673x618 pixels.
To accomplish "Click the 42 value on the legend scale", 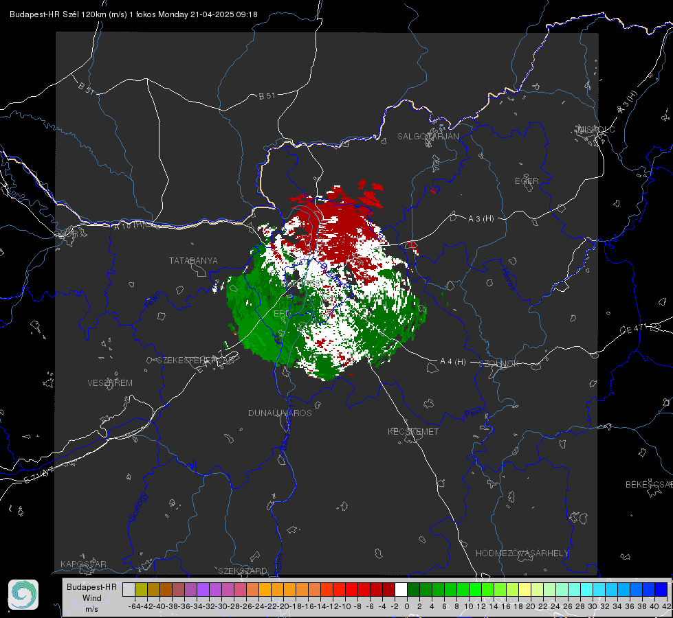I will click(x=666, y=606).
